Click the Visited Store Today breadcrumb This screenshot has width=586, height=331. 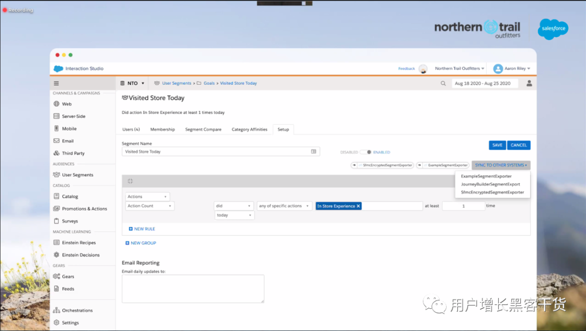click(x=238, y=84)
